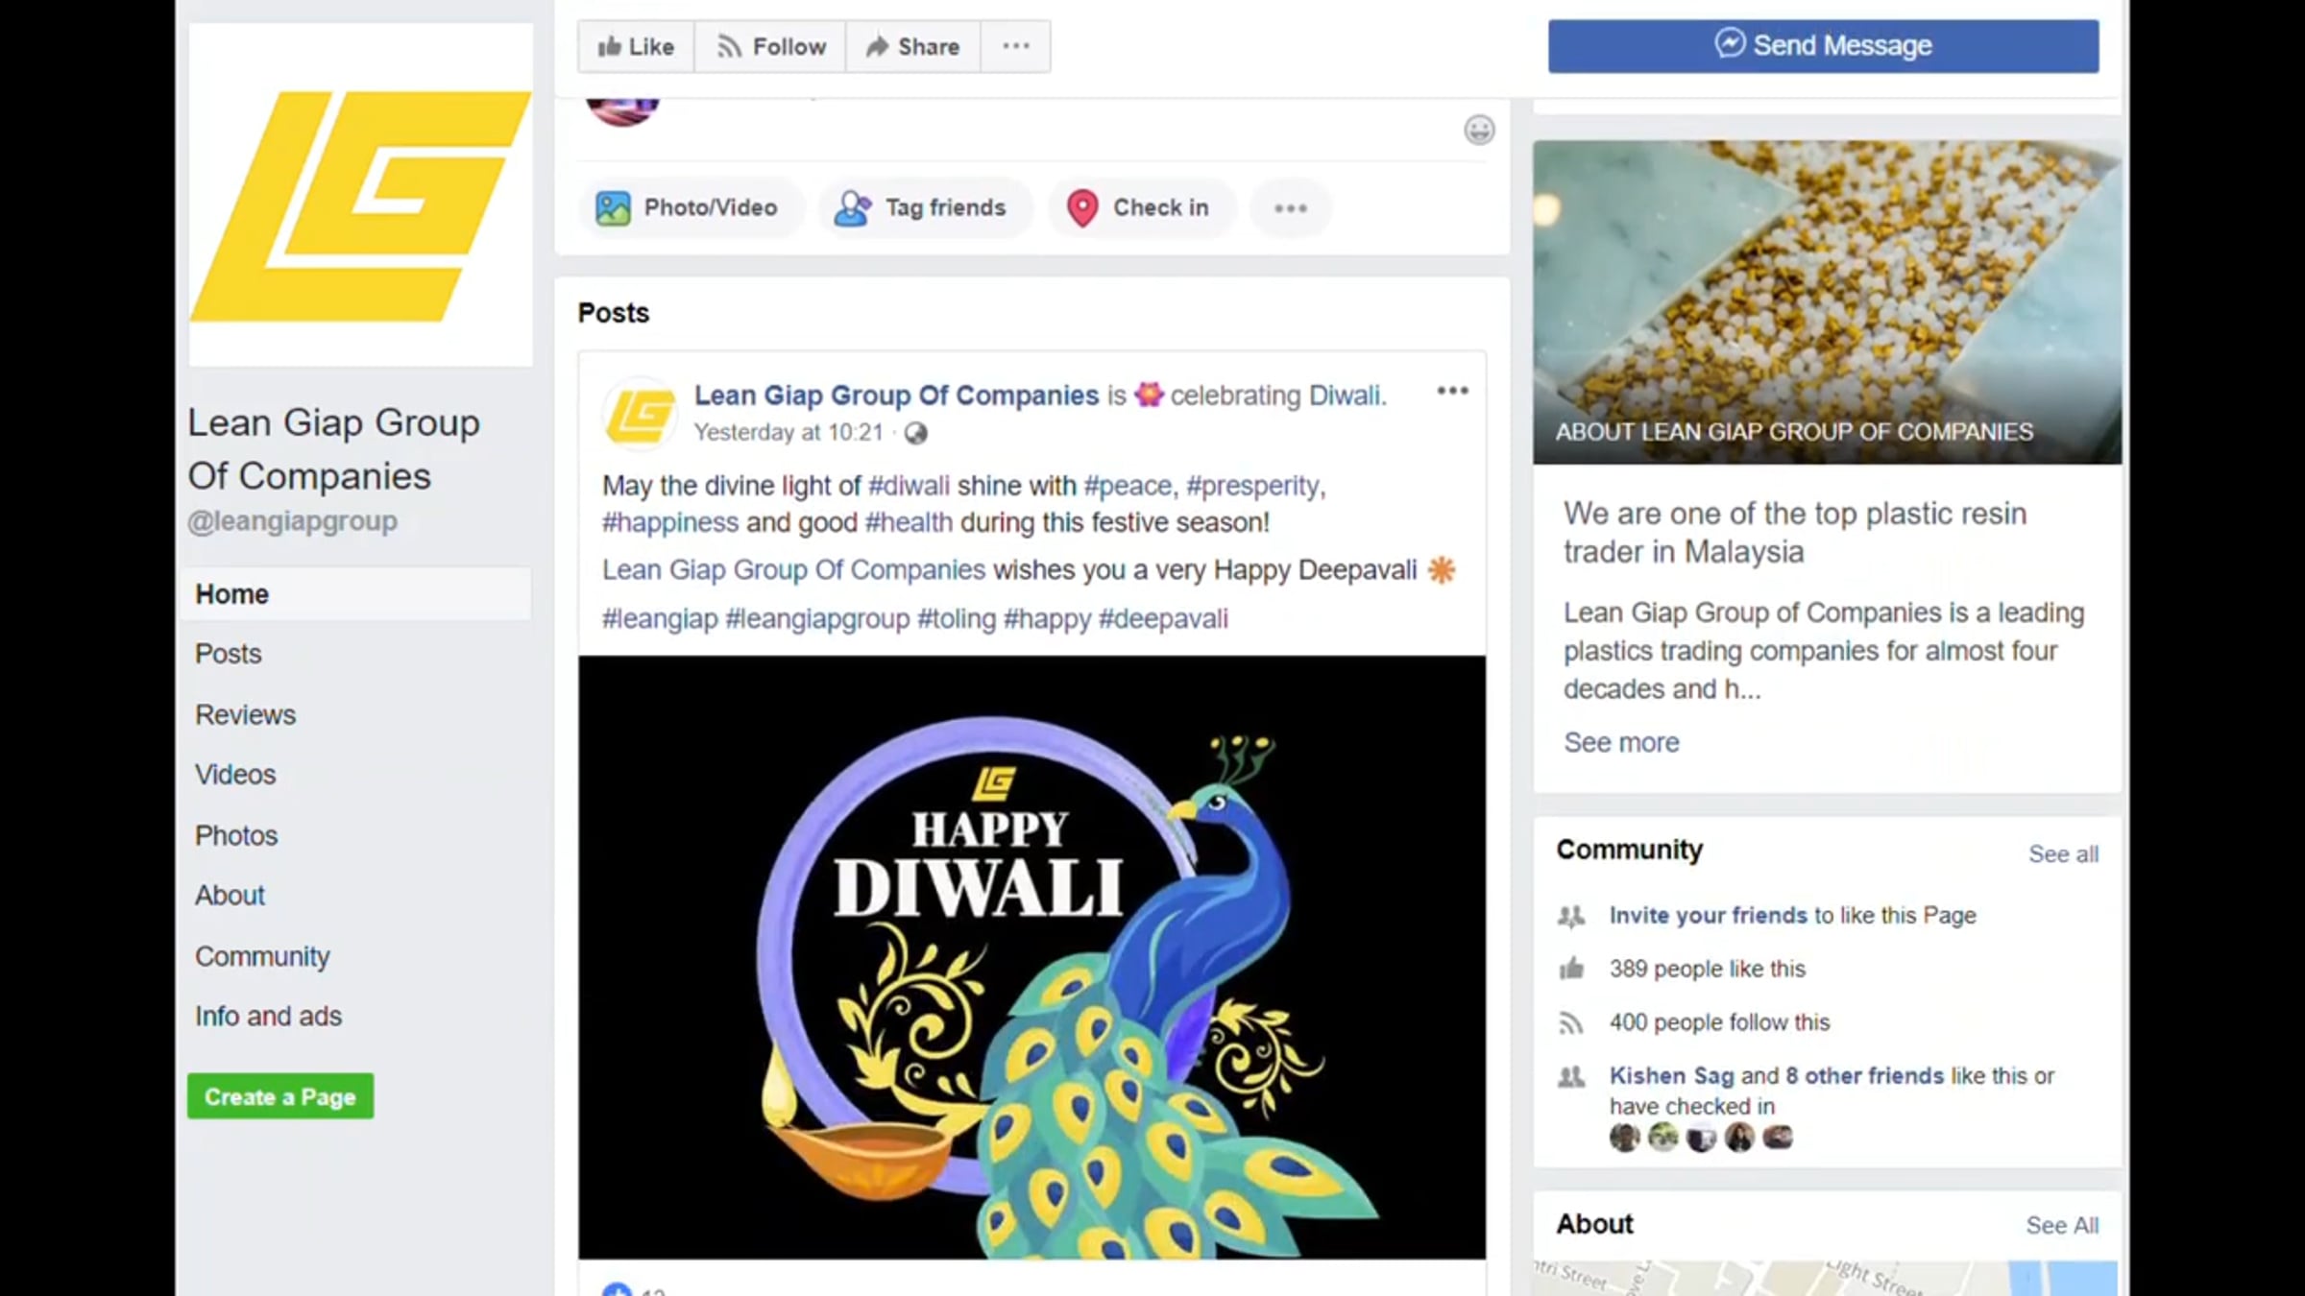Screen dimensions: 2305x1296
Task: Open the page options ellipsis menu
Action: [1015, 46]
